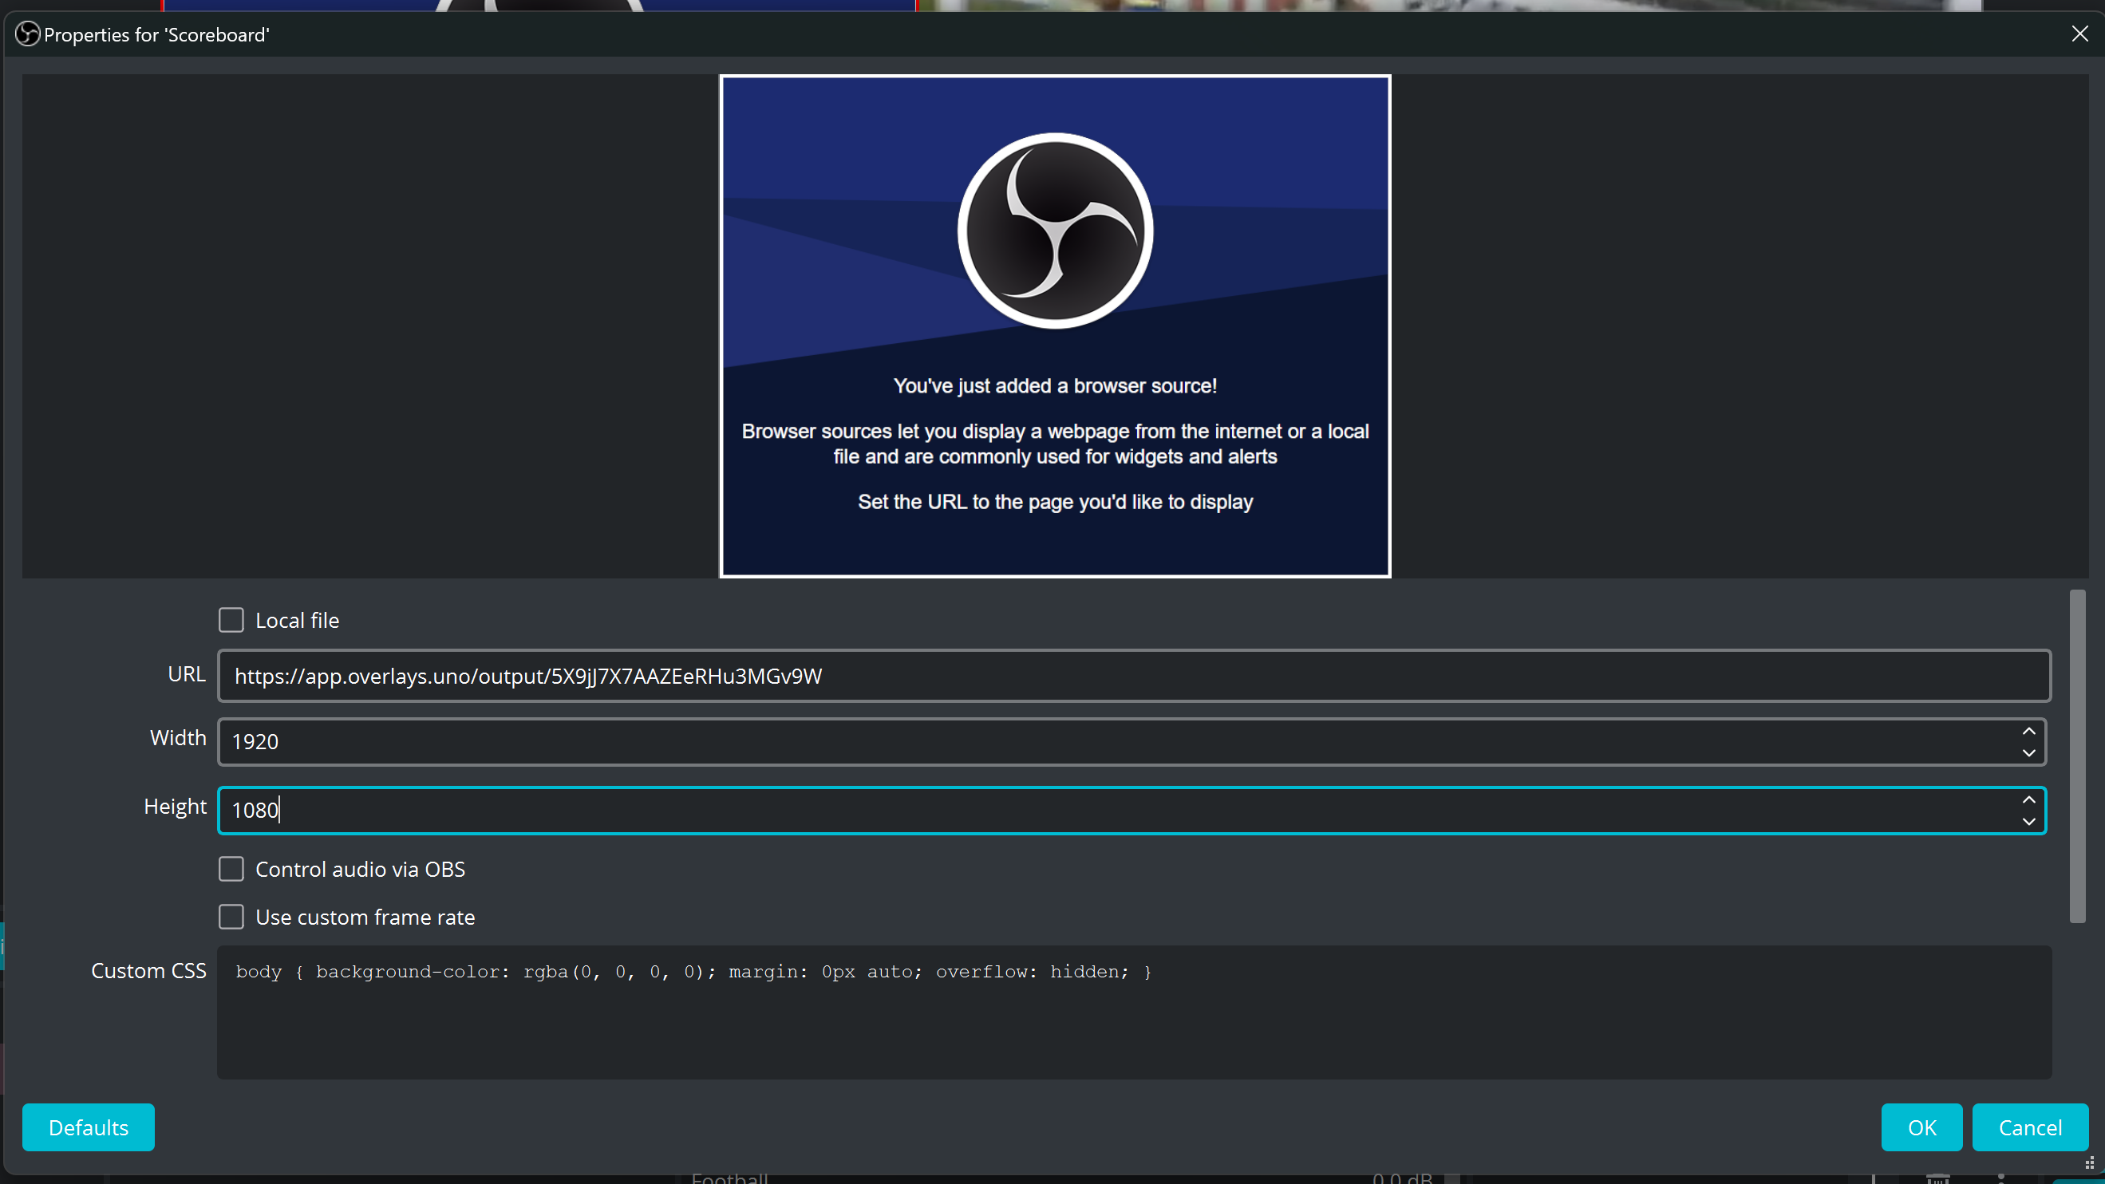Click in the Custom CSS text area
The width and height of the screenshot is (2105, 1184).
[x=1132, y=1021]
